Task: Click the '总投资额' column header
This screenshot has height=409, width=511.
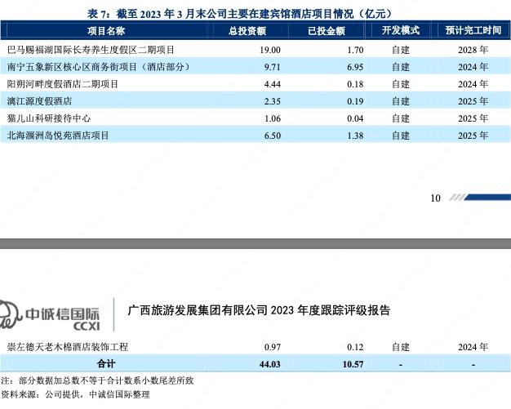Action: pos(247,31)
